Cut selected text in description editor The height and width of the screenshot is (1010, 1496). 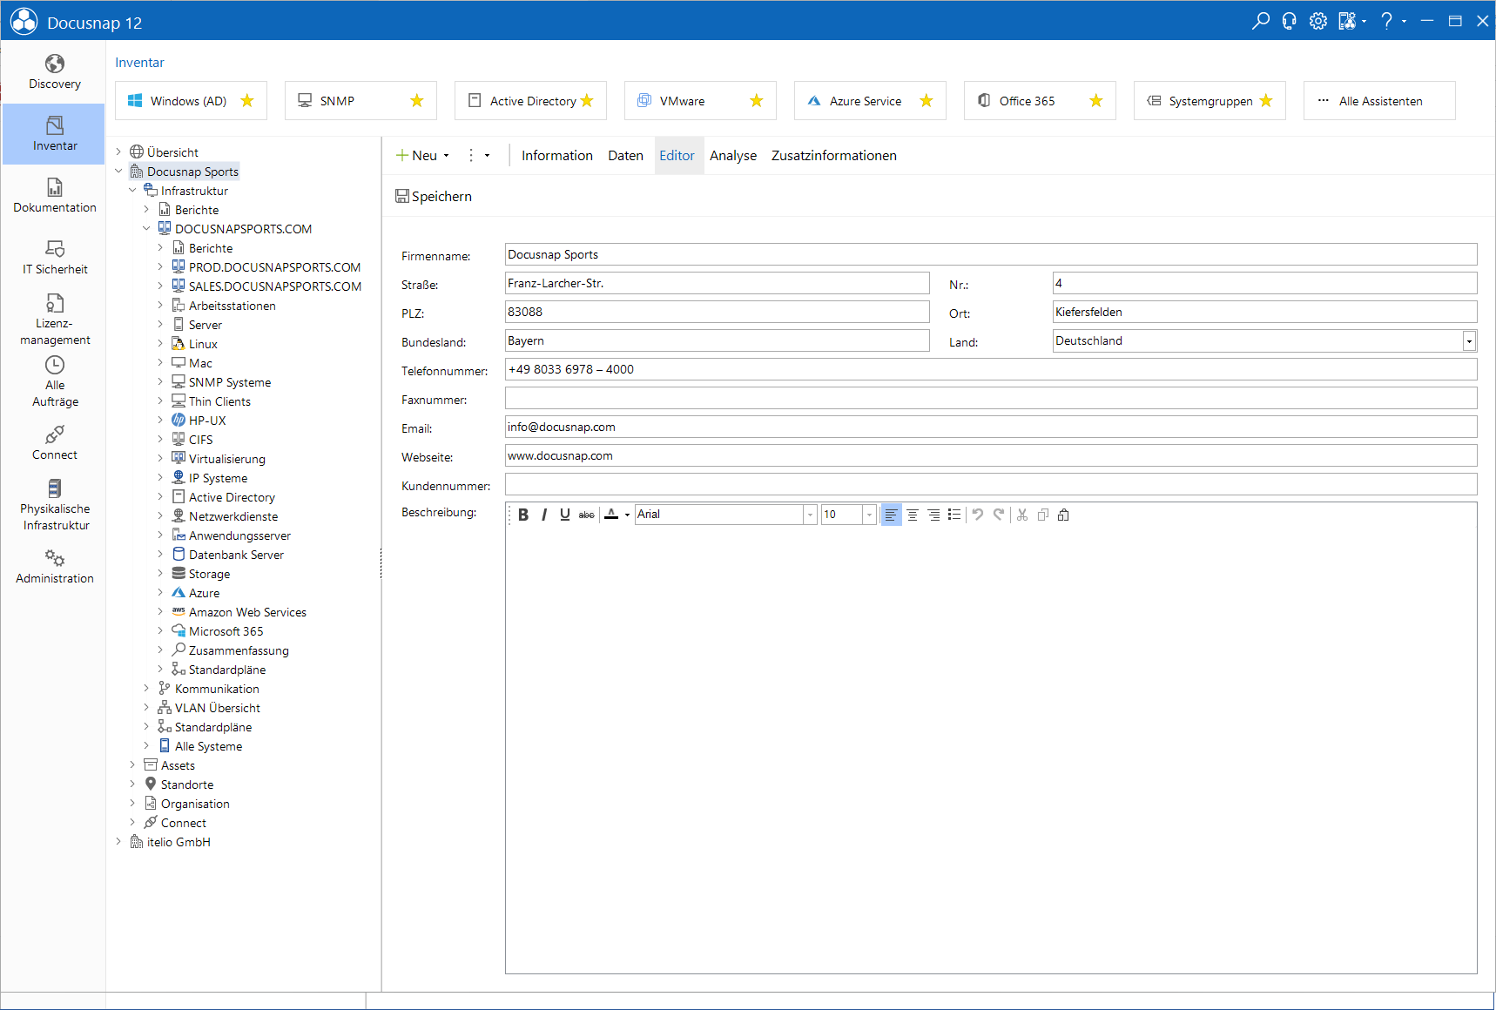point(1022,515)
